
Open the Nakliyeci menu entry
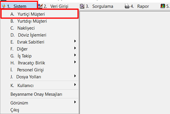point(39,28)
